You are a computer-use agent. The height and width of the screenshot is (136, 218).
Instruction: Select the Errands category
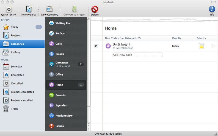(66, 95)
